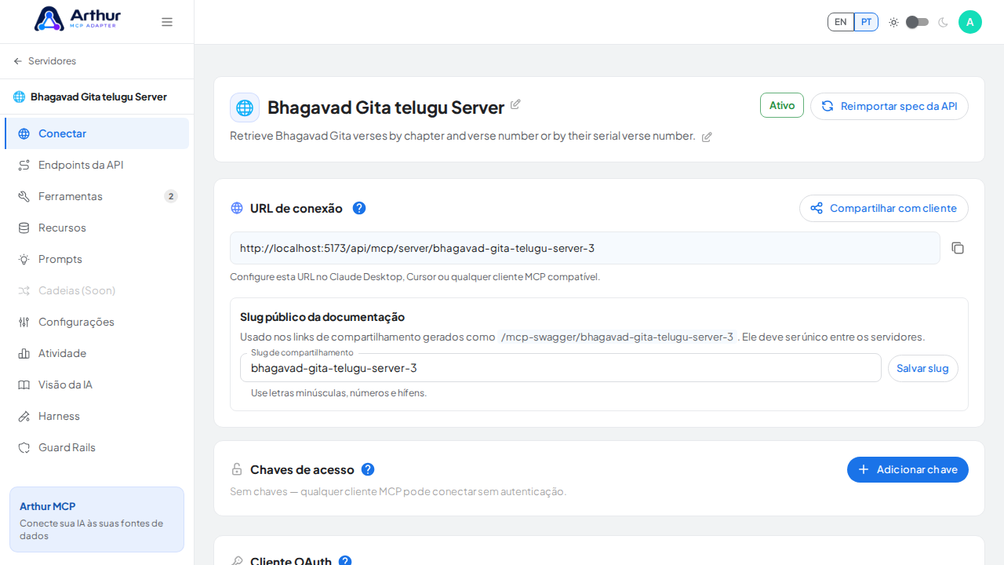Switch language to PT

pos(866,22)
